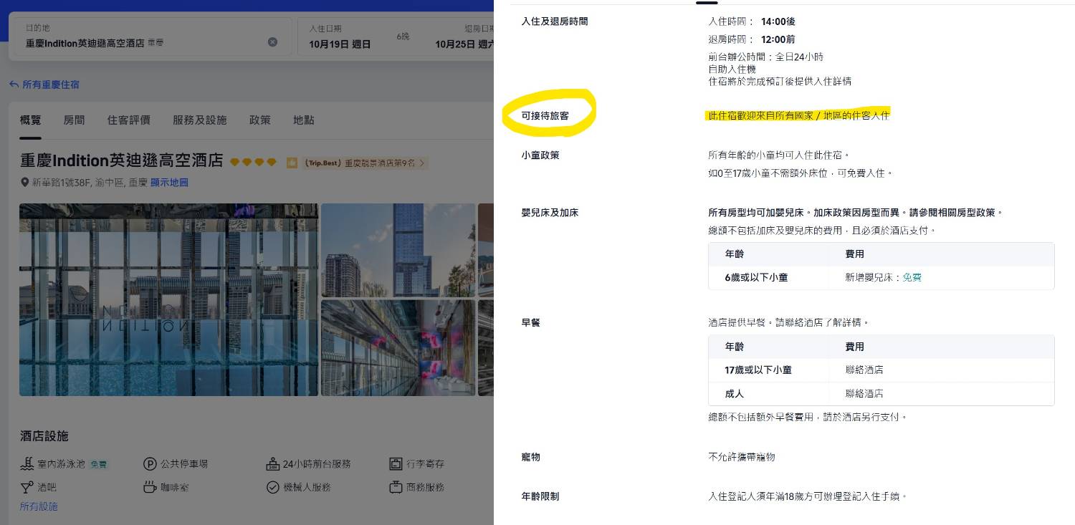Click the 顯示地圖 link
Viewport: 1075px width, 525px height.
(x=169, y=183)
